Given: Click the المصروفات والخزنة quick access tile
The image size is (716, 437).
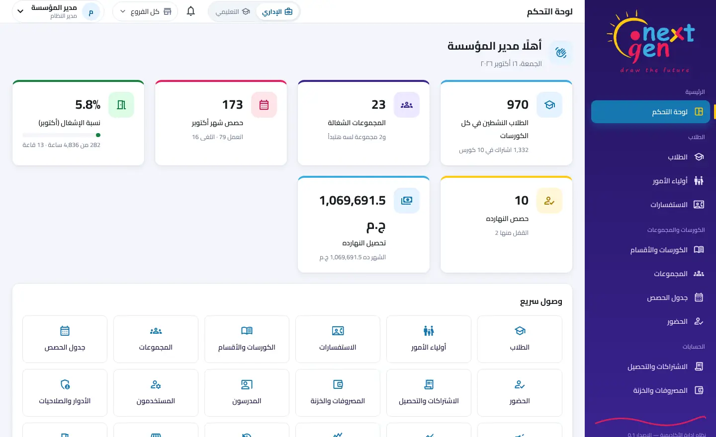Looking at the screenshot, I should [338, 393].
